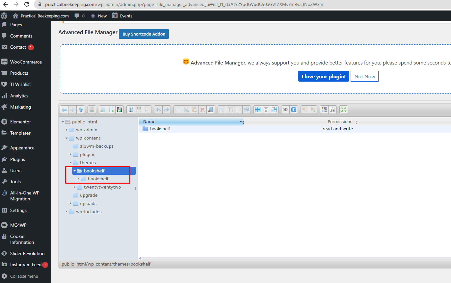
Task: Open Appearance in the admin sidebar
Action: pos(25,148)
